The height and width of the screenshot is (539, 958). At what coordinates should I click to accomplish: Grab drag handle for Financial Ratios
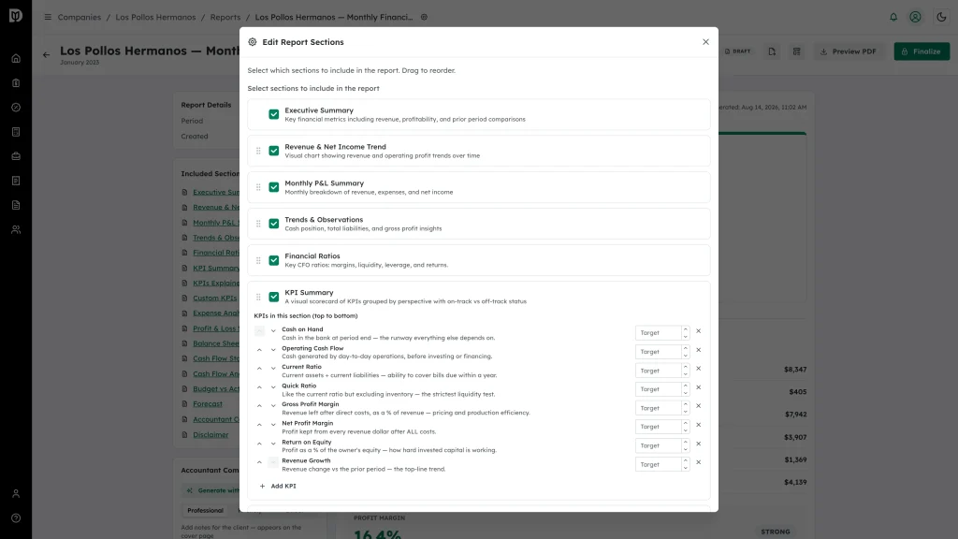click(x=258, y=260)
